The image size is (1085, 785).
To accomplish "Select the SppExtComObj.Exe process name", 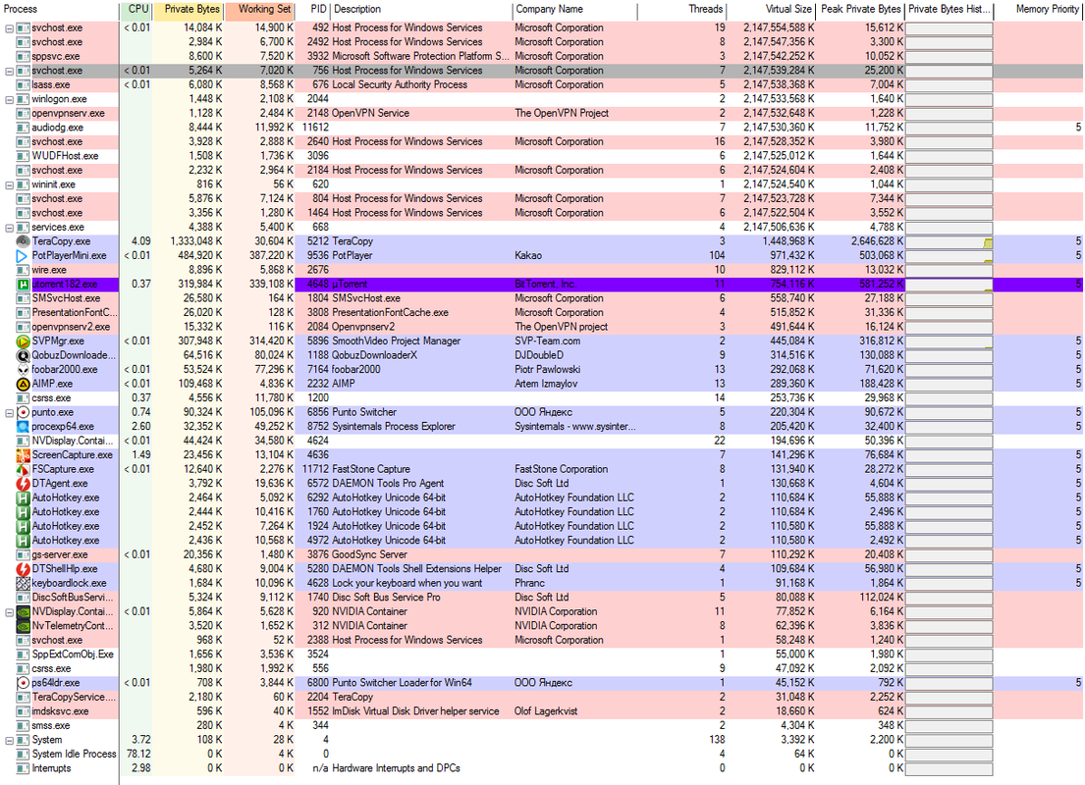I will coord(73,654).
